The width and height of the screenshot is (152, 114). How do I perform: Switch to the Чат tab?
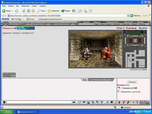point(85,80)
